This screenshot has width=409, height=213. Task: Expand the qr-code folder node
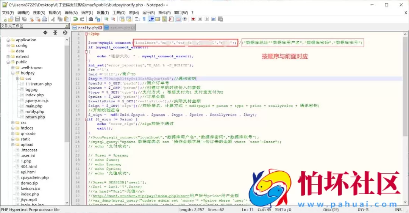[13, 133]
